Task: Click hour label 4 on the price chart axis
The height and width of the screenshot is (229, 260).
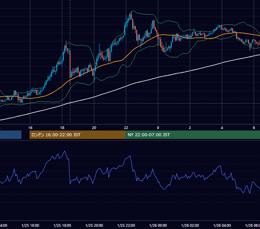Action: 222,128
